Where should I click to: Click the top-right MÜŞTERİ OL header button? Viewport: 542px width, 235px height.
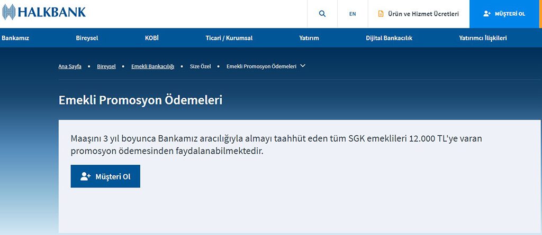tap(505, 14)
